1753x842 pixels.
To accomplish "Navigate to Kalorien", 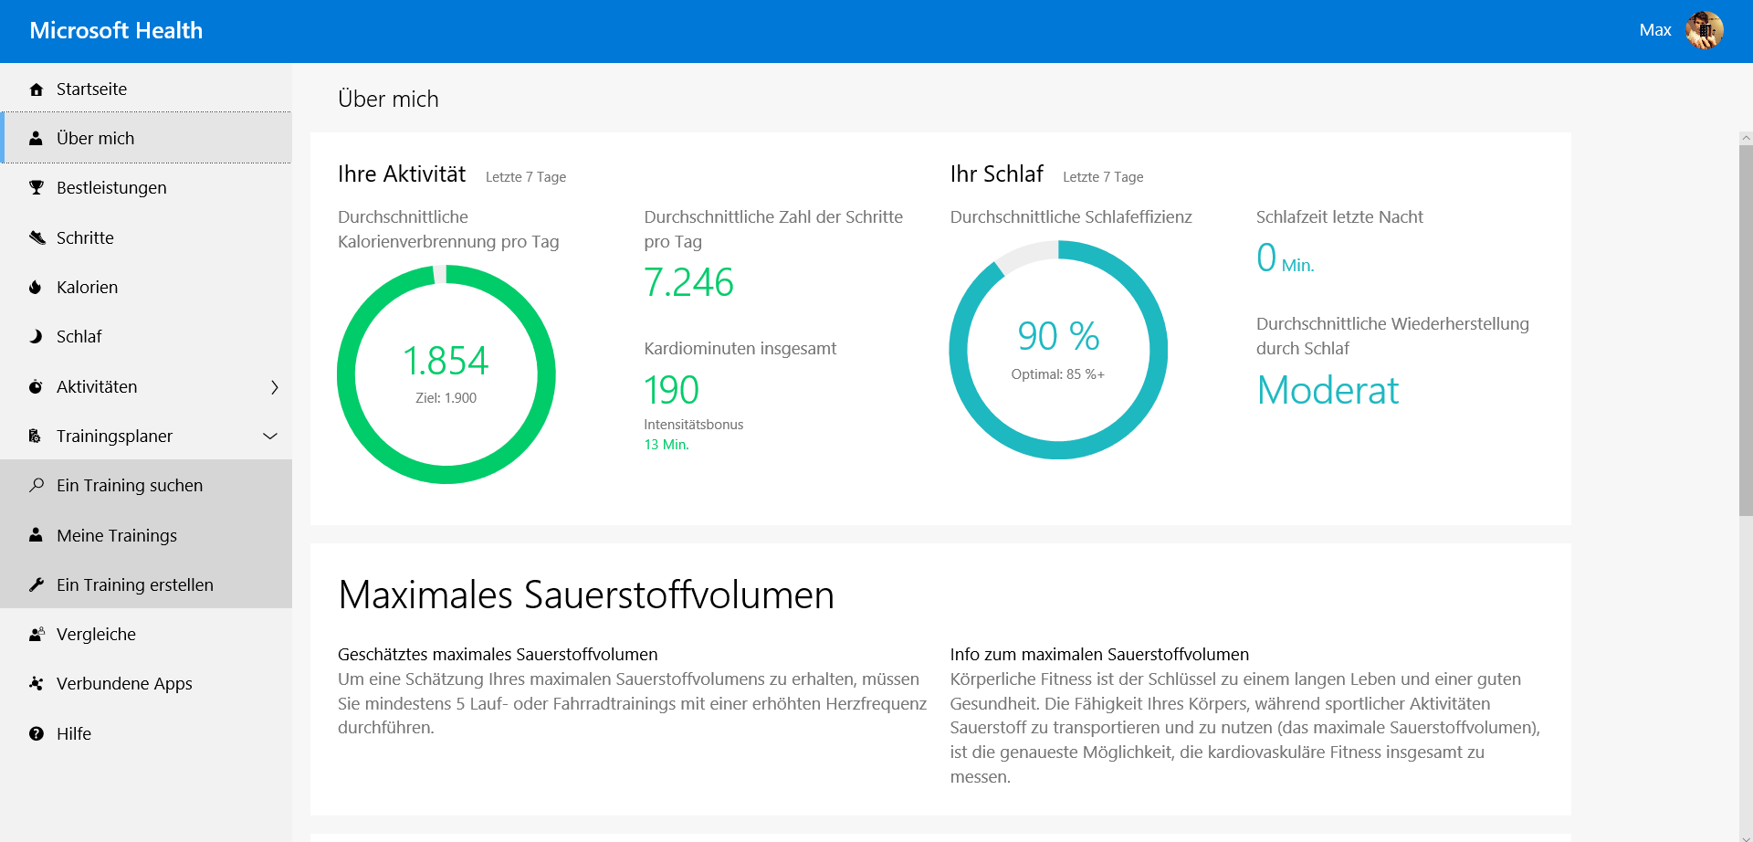I will 146,287.
